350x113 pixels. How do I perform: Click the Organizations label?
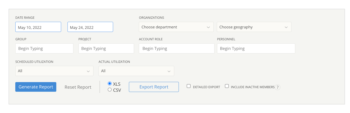[152, 18]
